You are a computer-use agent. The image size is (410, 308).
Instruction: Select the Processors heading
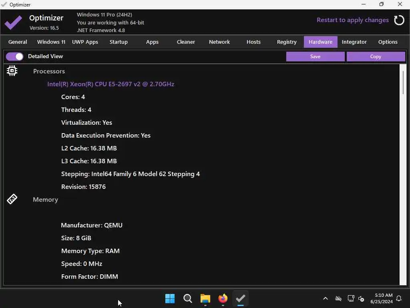tap(49, 71)
